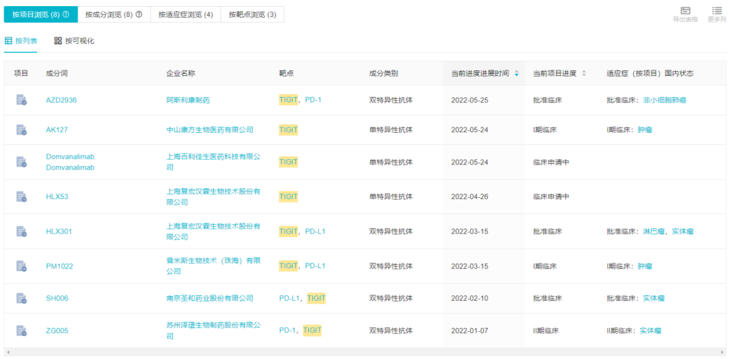Click the horizontal scrollbar right arrow
Screen dimensions: 732x359
[724, 352]
